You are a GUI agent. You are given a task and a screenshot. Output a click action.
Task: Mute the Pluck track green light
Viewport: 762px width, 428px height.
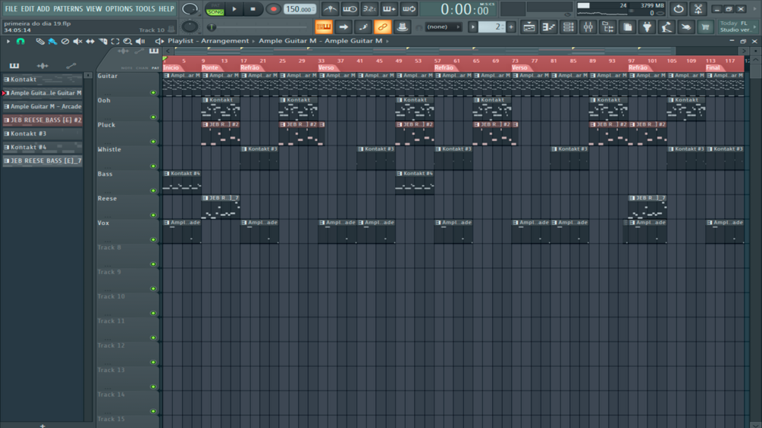153,142
